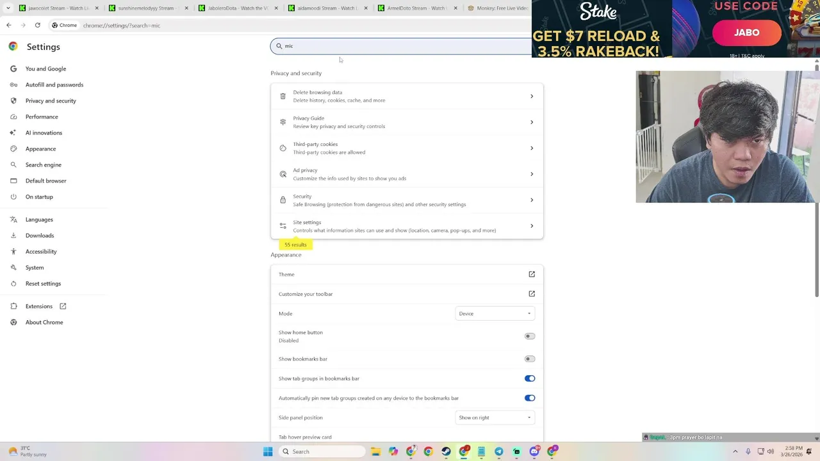820x461 pixels.
Task: Go back with the browser back arrow
Action: tap(9, 25)
